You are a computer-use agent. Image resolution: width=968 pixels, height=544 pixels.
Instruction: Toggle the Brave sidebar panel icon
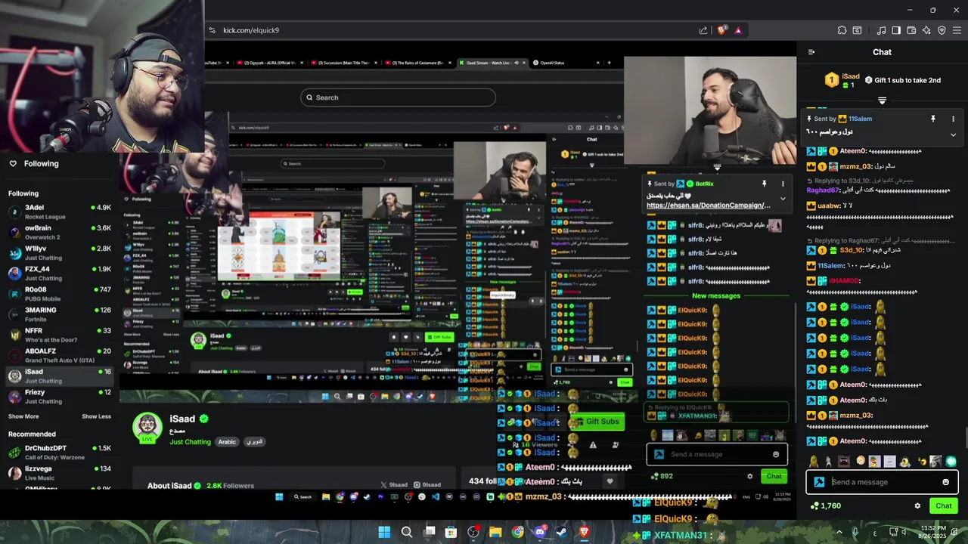pyautogui.click(x=896, y=30)
